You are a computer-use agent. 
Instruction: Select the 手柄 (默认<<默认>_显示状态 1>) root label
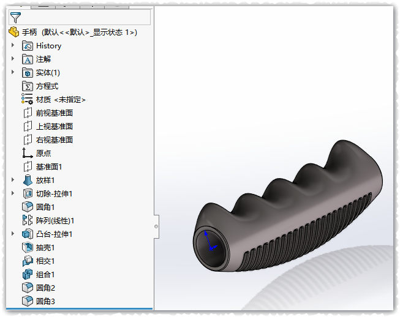80,32
